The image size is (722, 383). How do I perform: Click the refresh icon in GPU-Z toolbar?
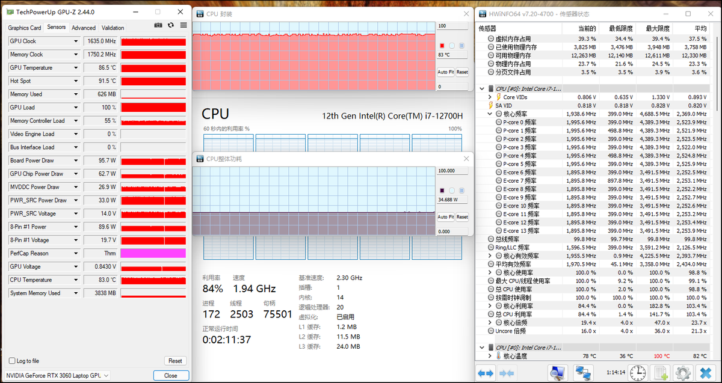[170, 25]
